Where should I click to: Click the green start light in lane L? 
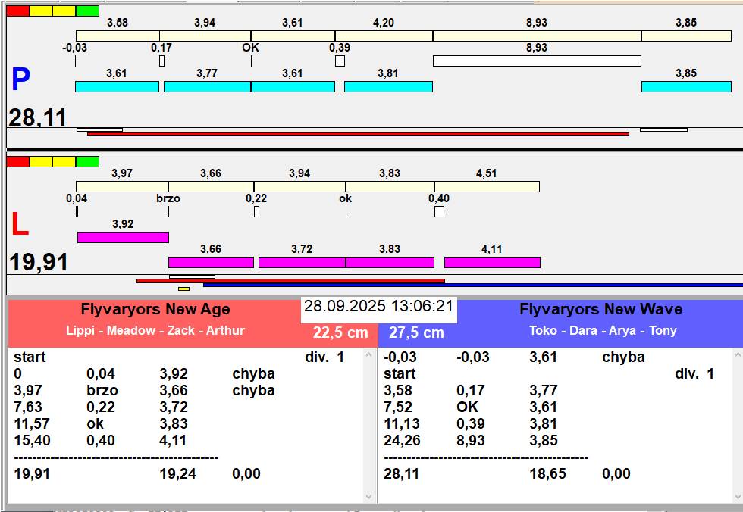(87, 161)
